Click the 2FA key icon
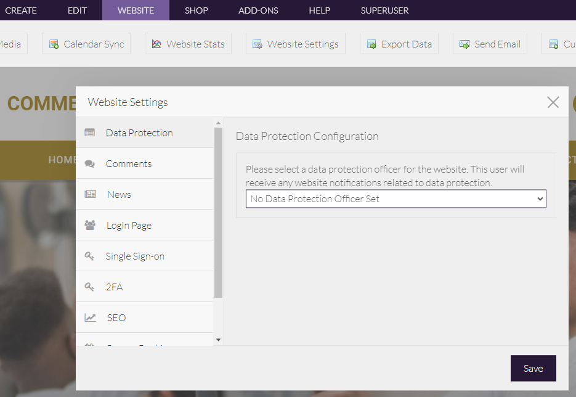 pos(89,287)
